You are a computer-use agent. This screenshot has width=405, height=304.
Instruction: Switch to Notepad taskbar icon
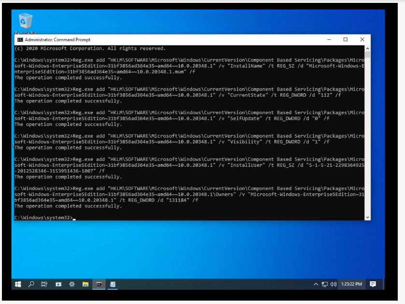(x=112, y=284)
